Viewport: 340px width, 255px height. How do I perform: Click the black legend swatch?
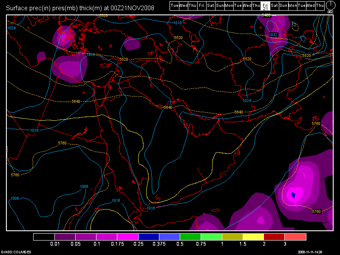(44, 237)
